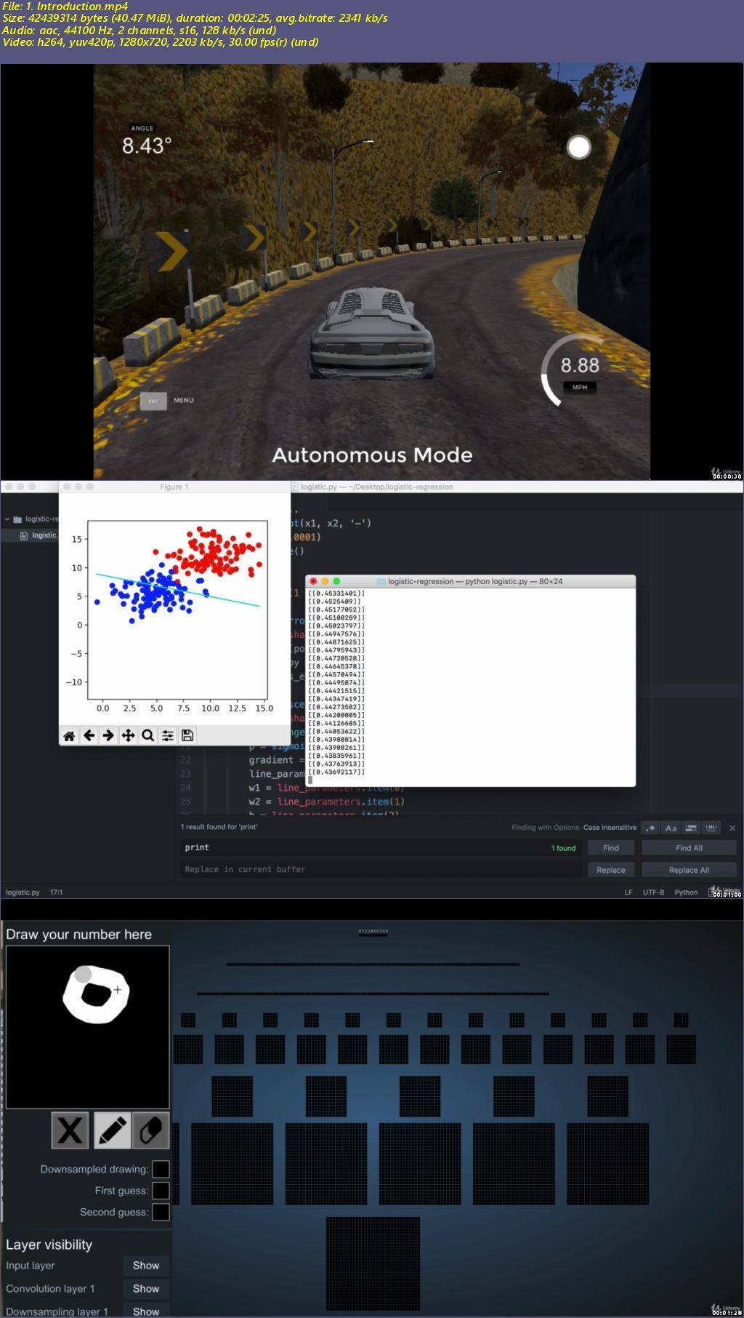This screenshot has height=1318, width=744.
Task: Click Show for the Input layer
Action: tap(146, 1266)
